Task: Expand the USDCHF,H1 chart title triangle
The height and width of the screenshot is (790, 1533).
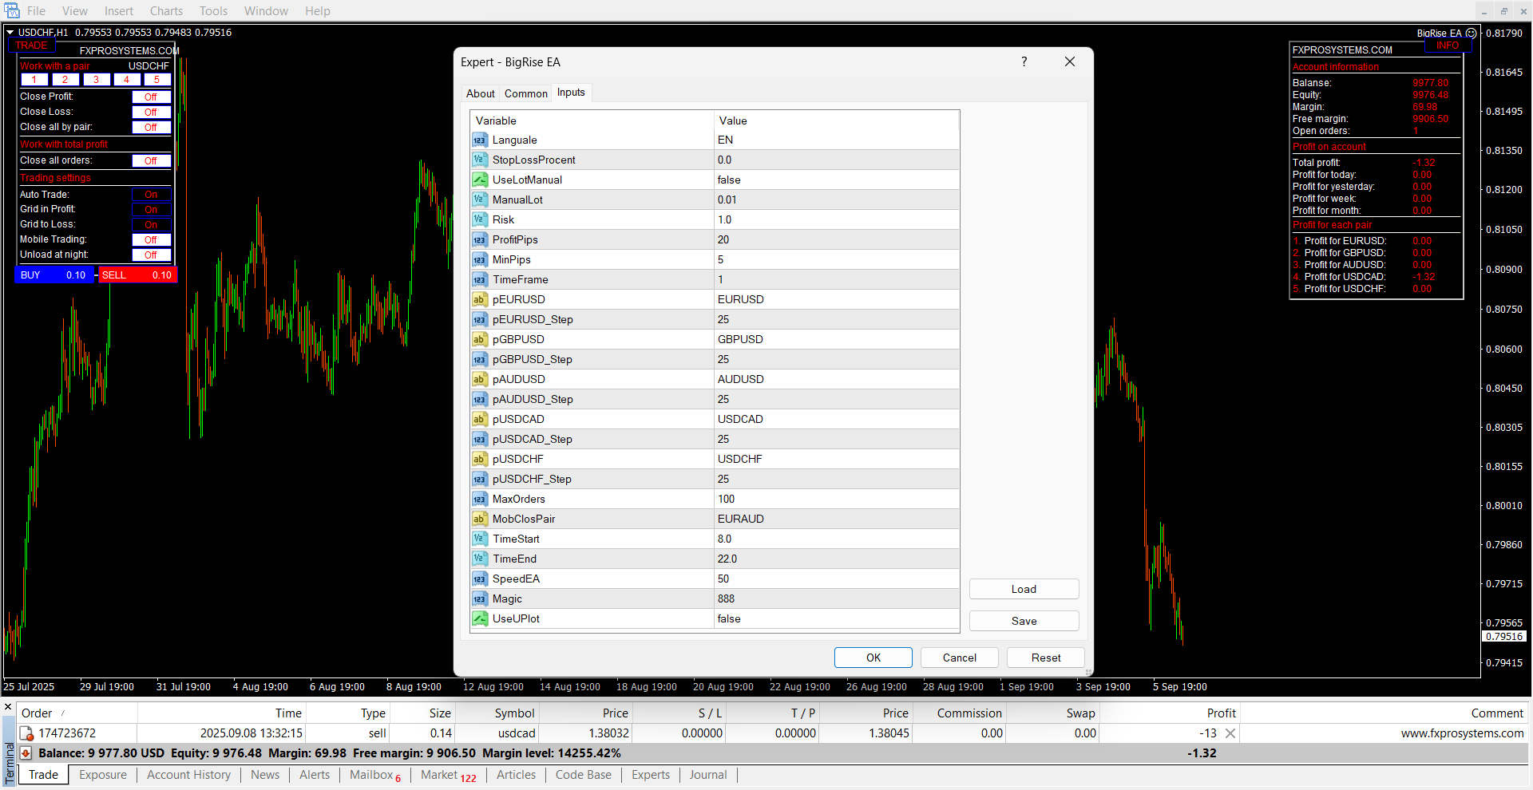Action: pos(10,33)
